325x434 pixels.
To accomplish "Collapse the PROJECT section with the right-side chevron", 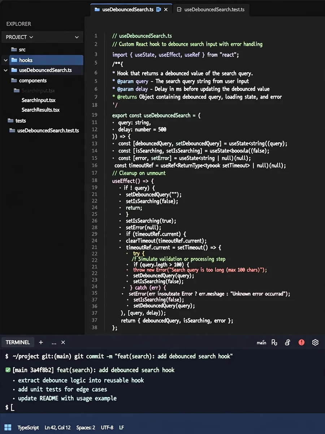I will (x=77, y=37).
